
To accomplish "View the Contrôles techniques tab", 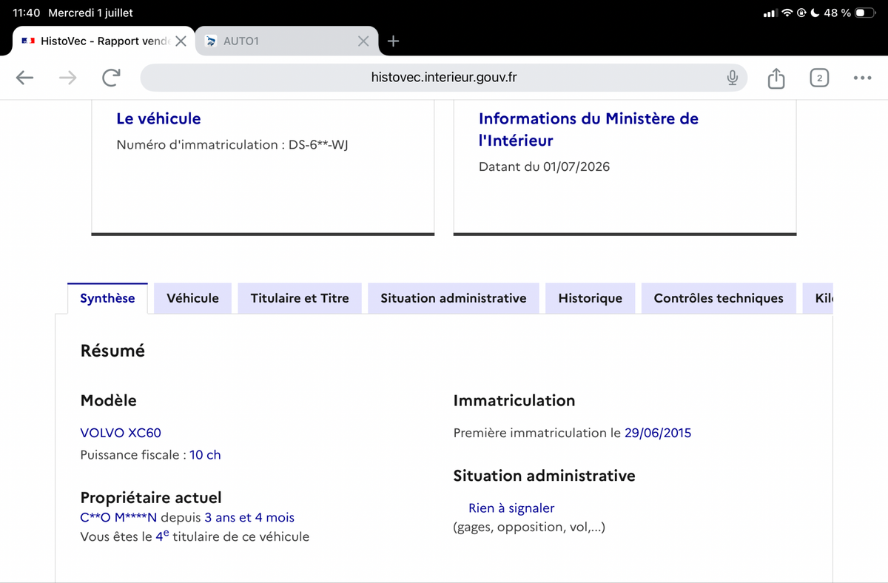I will pyautogui.click(x=719, y=298).
